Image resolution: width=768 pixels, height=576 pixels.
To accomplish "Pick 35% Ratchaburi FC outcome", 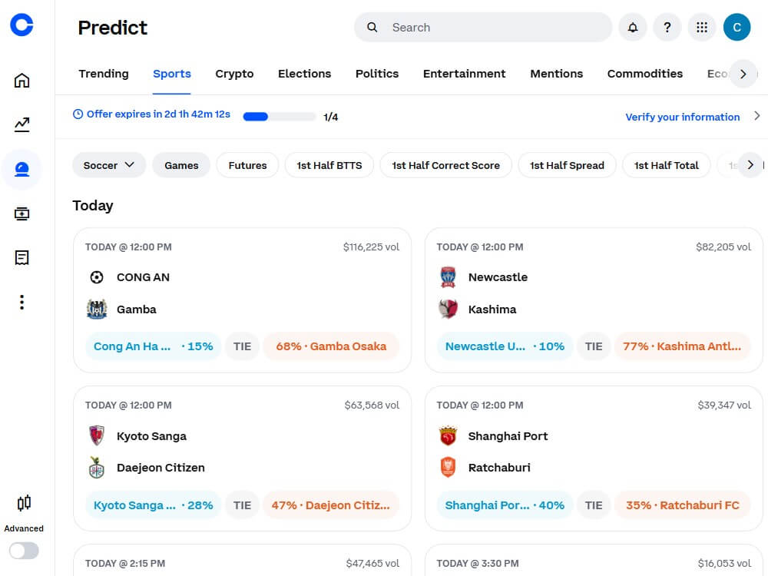I will 682,505.
